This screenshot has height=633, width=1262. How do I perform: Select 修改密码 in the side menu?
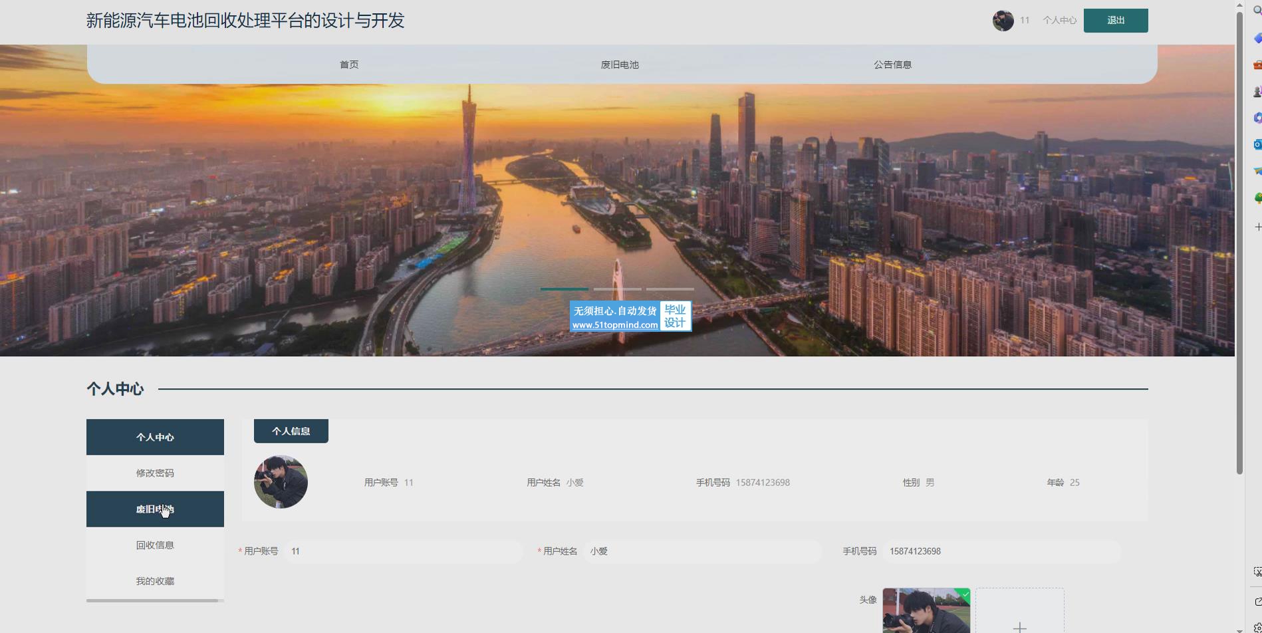[155, 473]
